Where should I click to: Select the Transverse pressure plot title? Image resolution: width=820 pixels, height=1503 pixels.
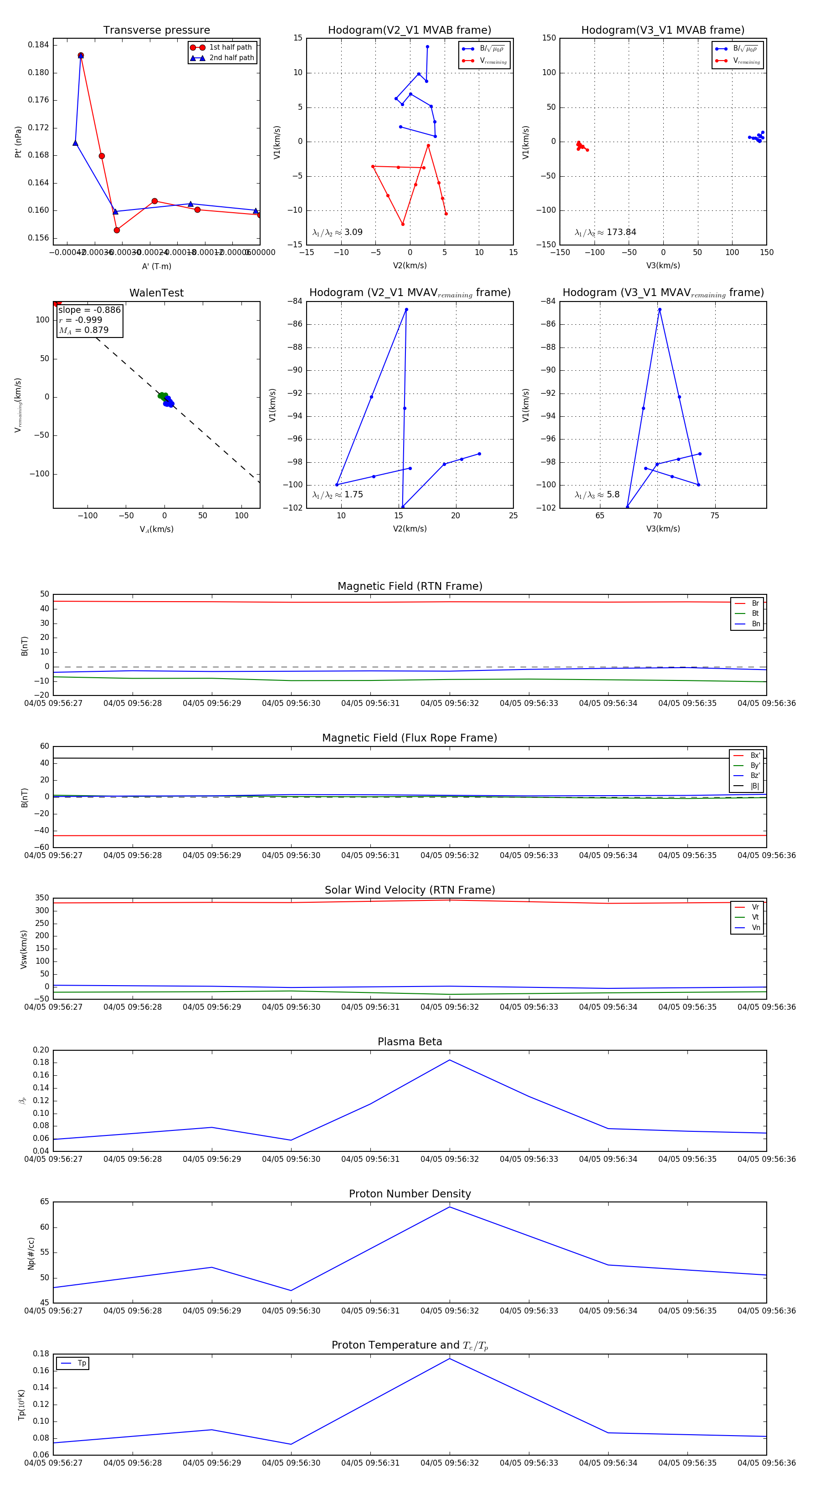pyautogui.click(x=156, y=31)
